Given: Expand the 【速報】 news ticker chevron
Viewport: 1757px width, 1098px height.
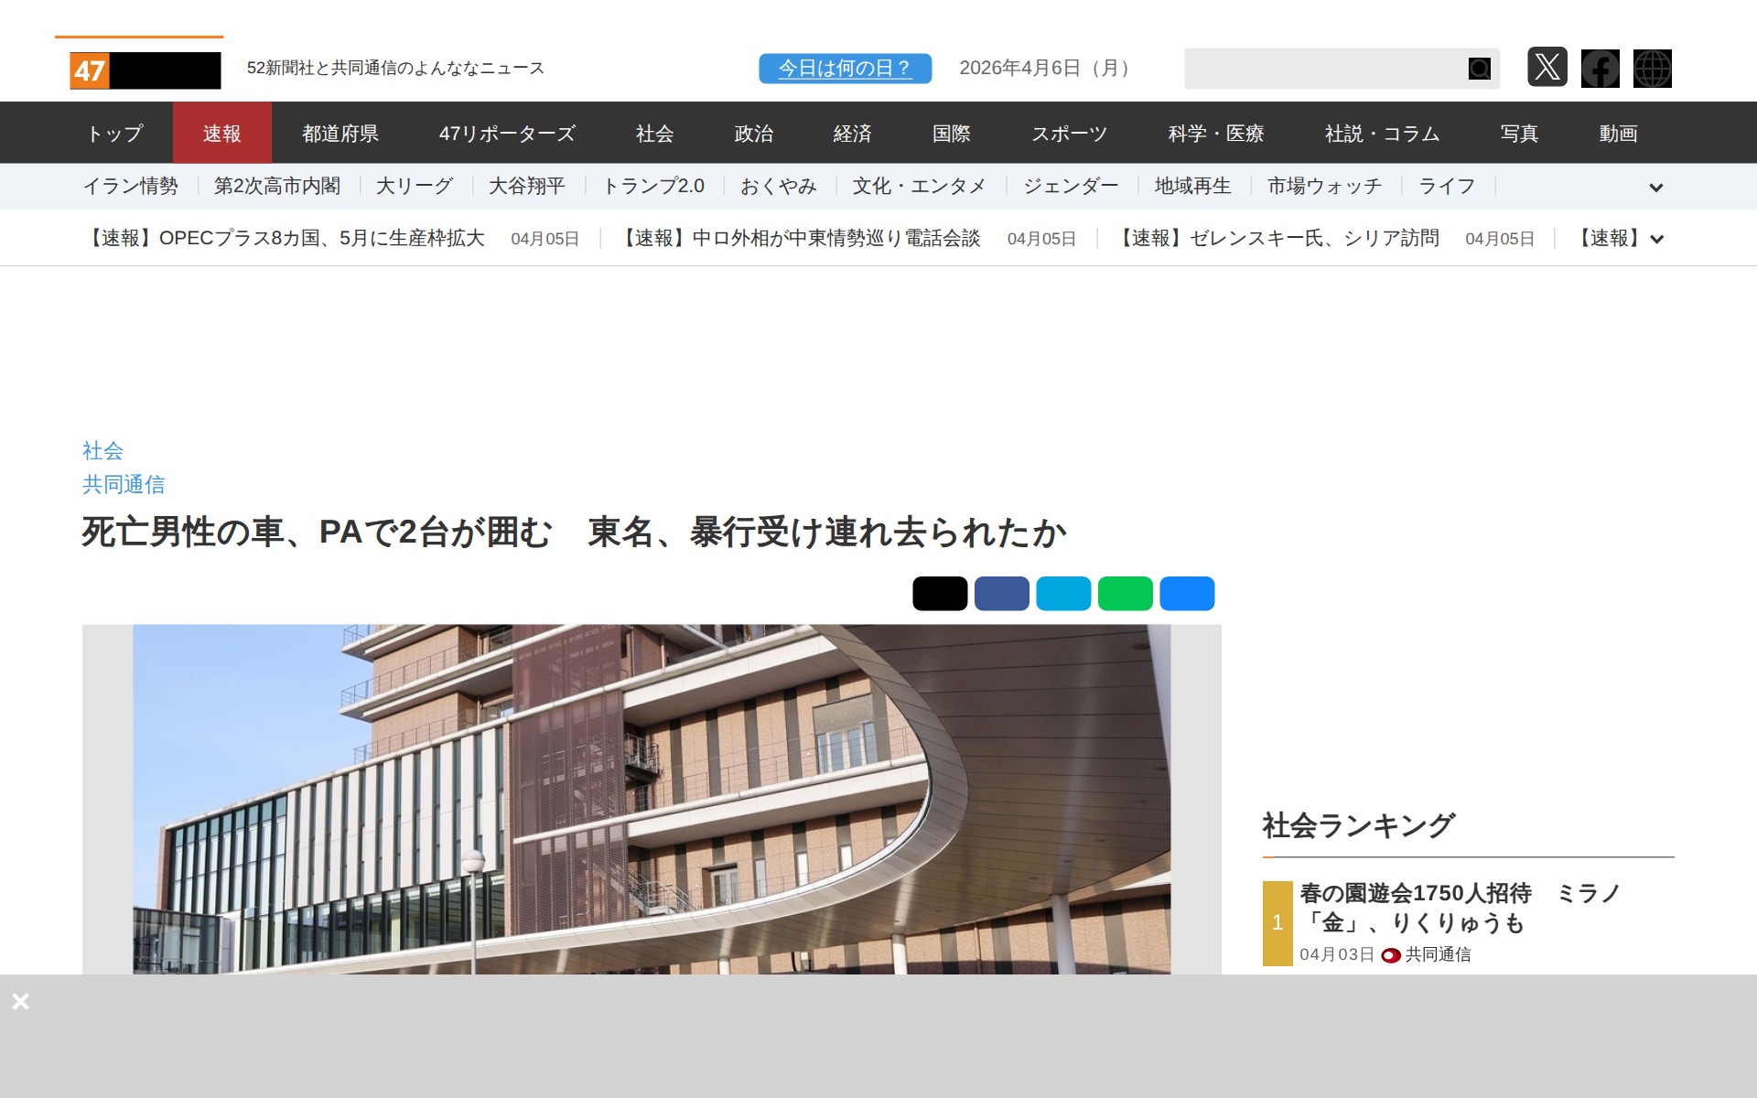Looking at the screenshot, I should (1656, 239).
